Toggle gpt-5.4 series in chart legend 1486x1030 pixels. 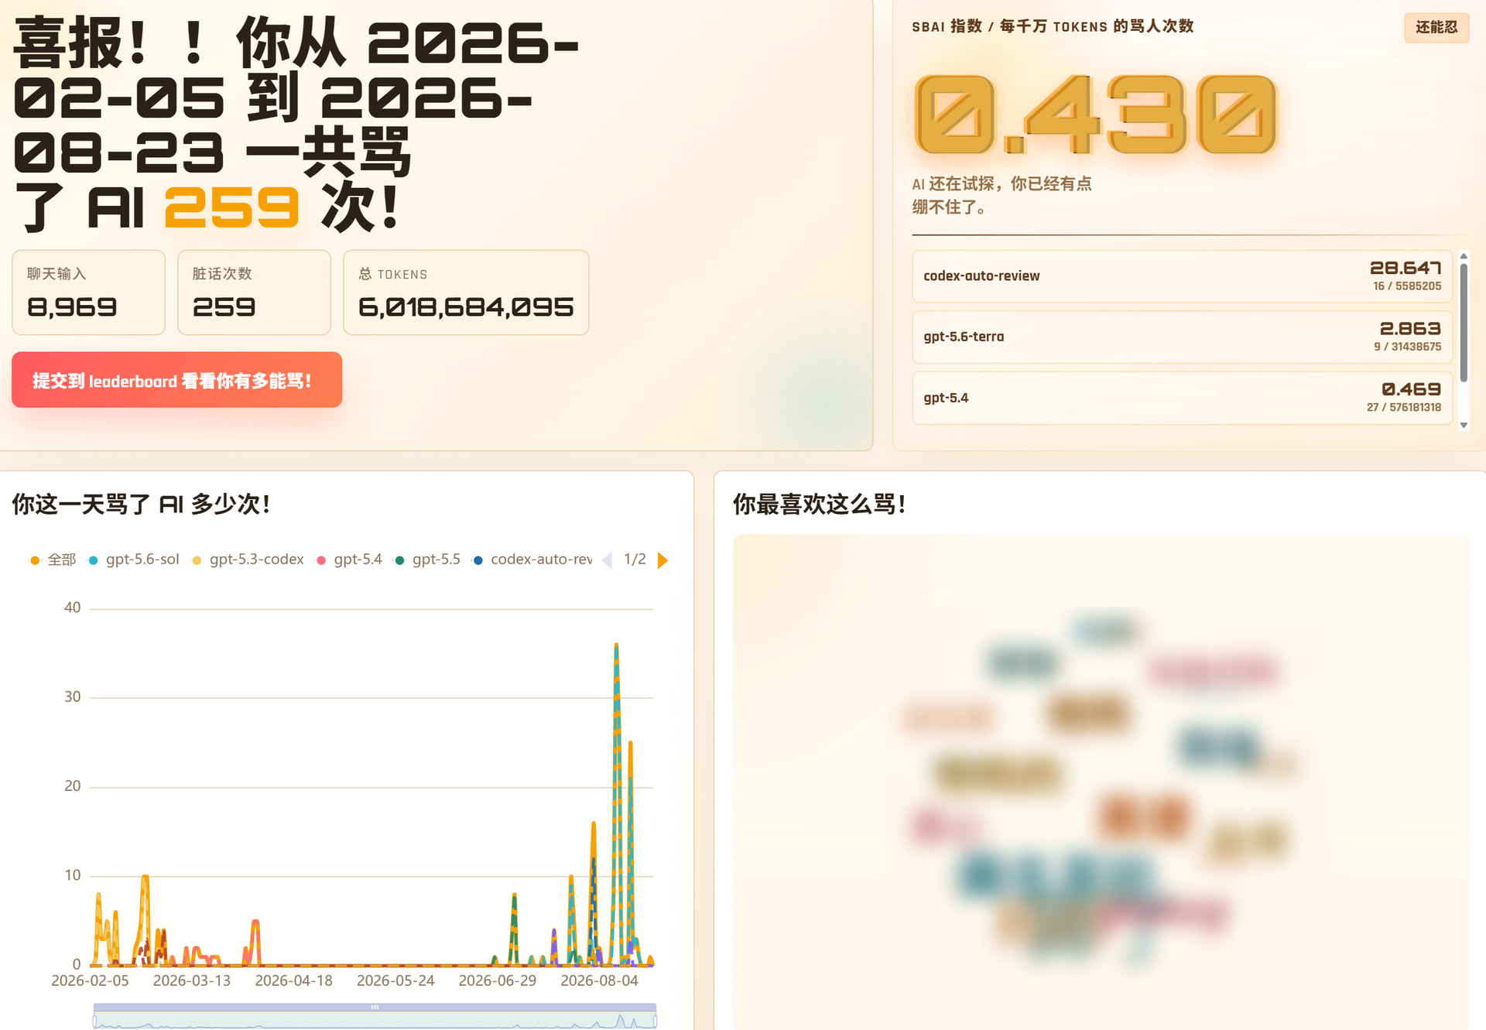click(349, 559)
